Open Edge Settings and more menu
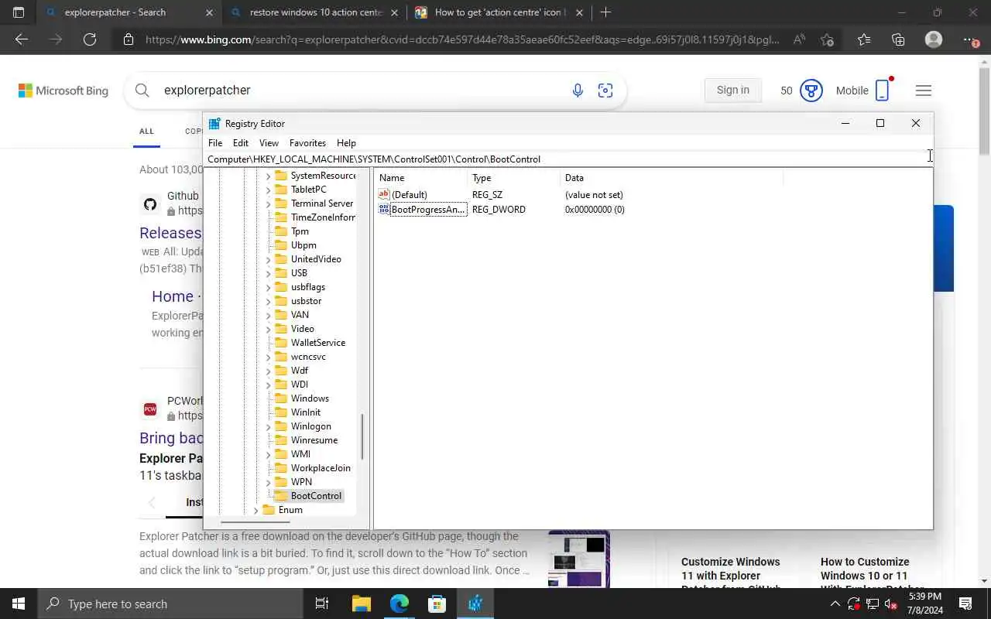This screenshot has width=991, height=619. (x=969, y=39)
